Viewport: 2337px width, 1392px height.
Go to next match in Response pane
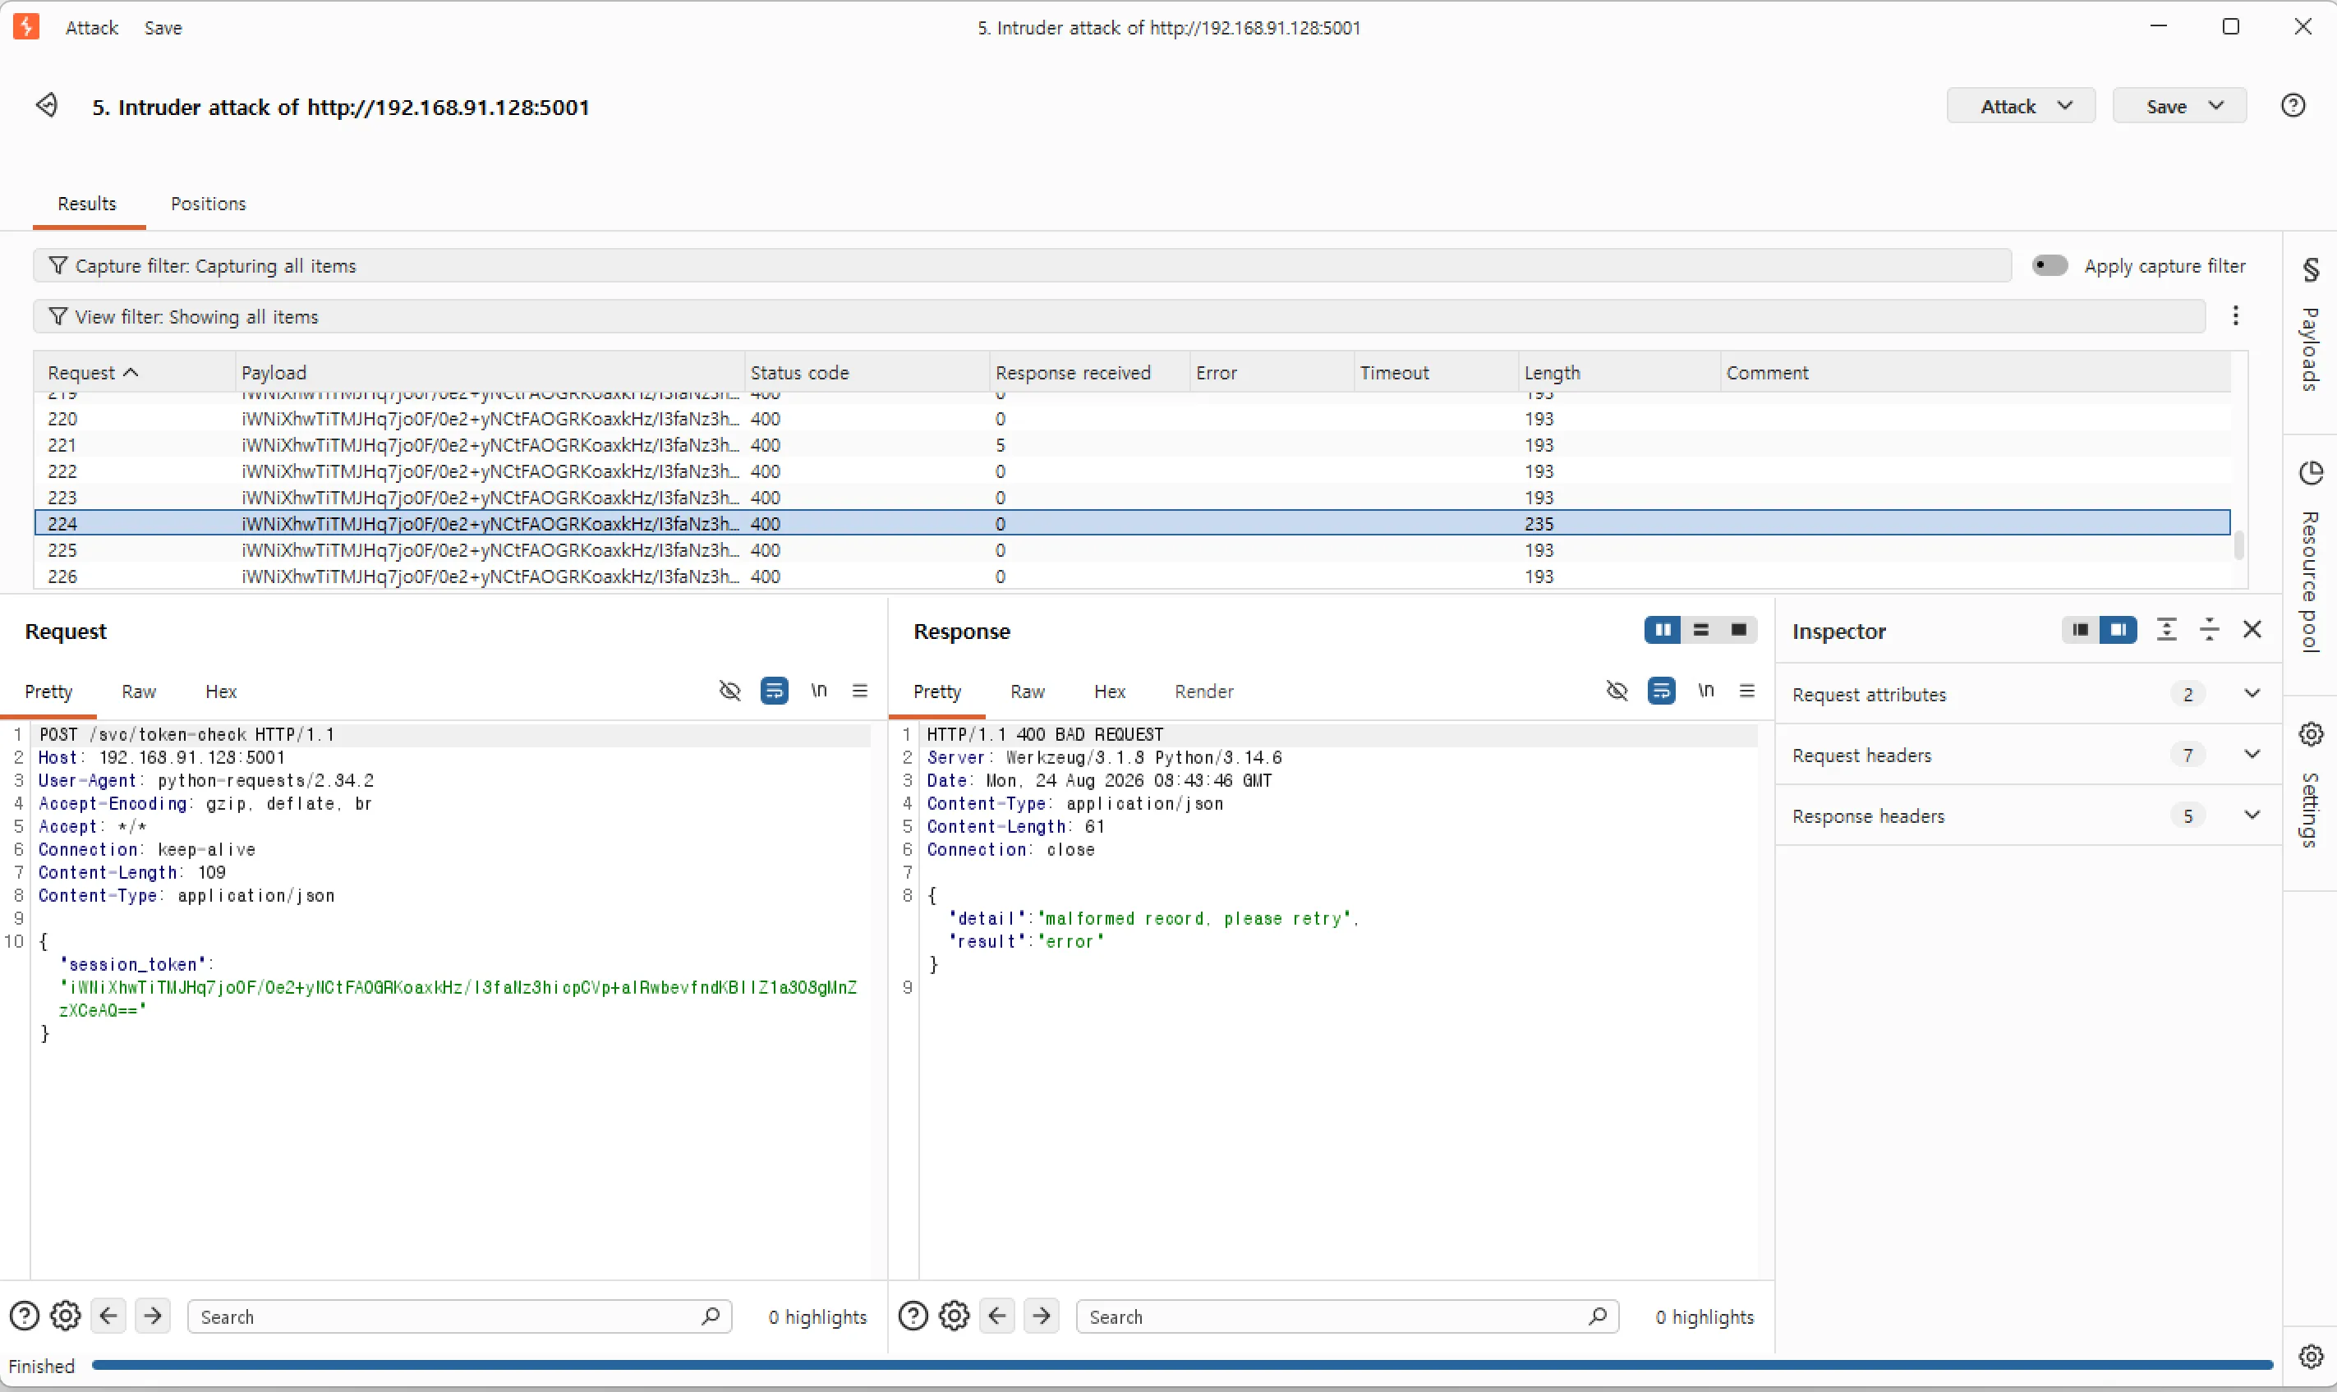pos(1042,1316)
